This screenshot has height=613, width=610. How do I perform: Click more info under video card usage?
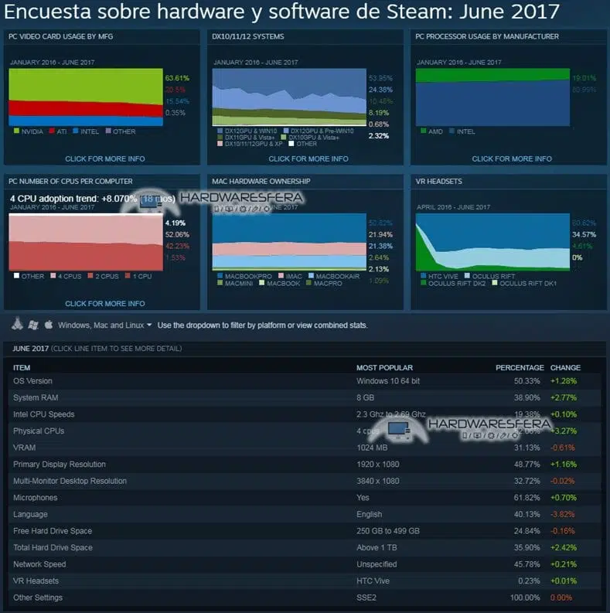(x=105, y=158)
